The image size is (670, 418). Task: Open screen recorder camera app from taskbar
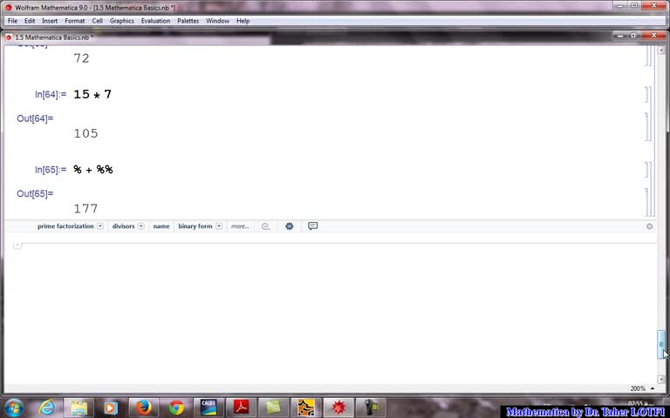coord(371,408)
